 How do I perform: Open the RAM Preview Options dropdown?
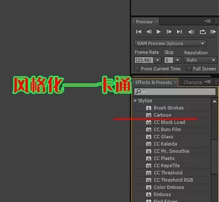[x=170, y=43]
